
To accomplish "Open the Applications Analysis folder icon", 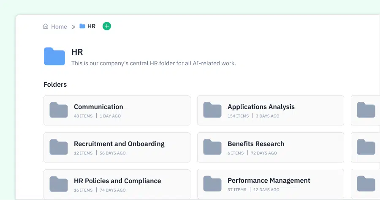I will click(212, 110).
